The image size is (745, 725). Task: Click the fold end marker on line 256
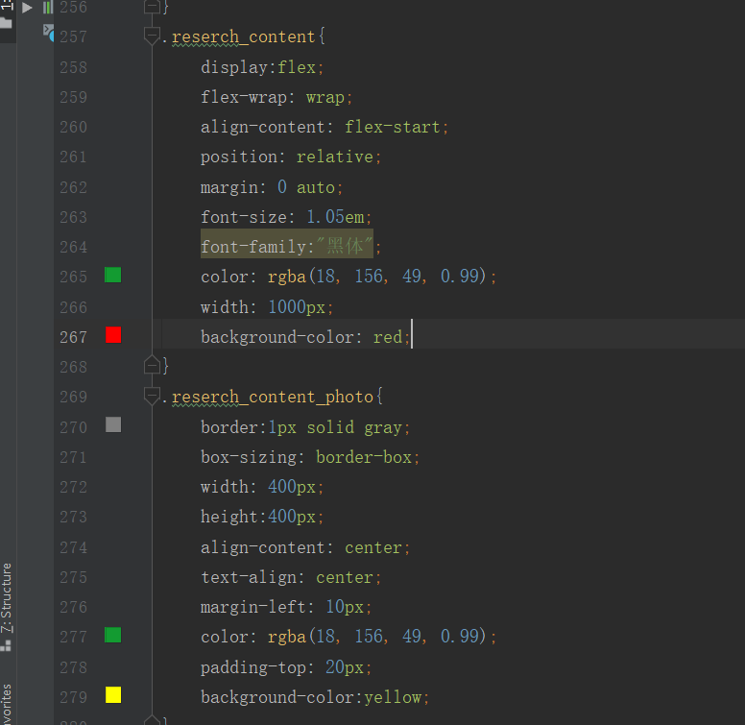[152, 7]
